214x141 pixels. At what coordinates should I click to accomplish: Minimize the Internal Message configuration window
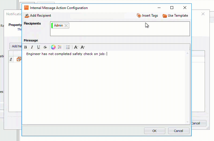point(159,8)
